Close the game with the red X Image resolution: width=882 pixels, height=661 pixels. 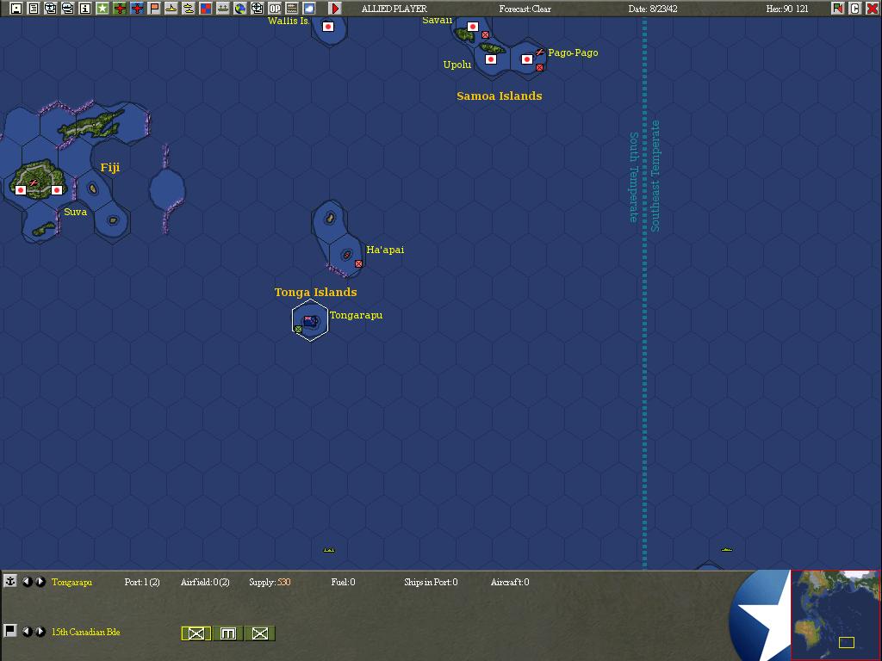click(872, 9)
